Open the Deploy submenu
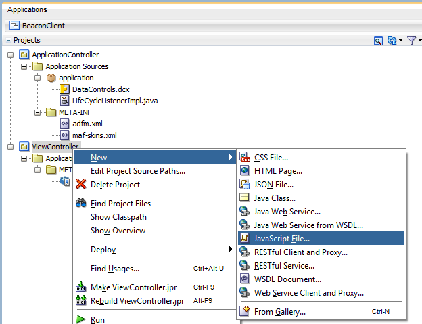 155,250
